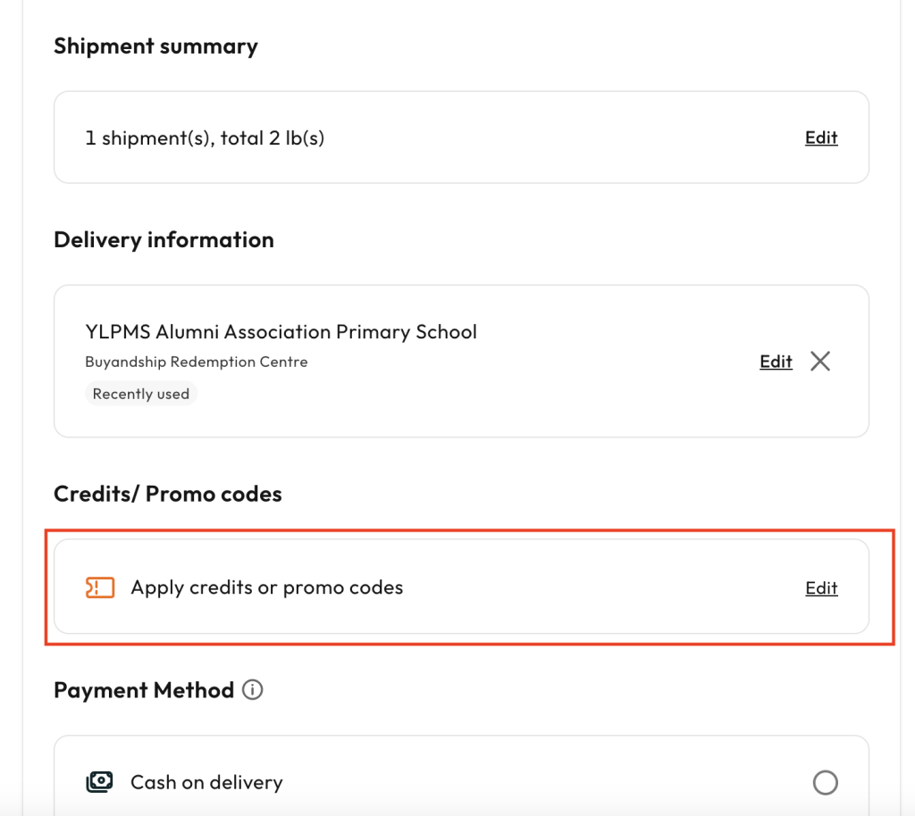915x816 pixels.
Task: Click the Payment Method heading
Action: [143, 690]
